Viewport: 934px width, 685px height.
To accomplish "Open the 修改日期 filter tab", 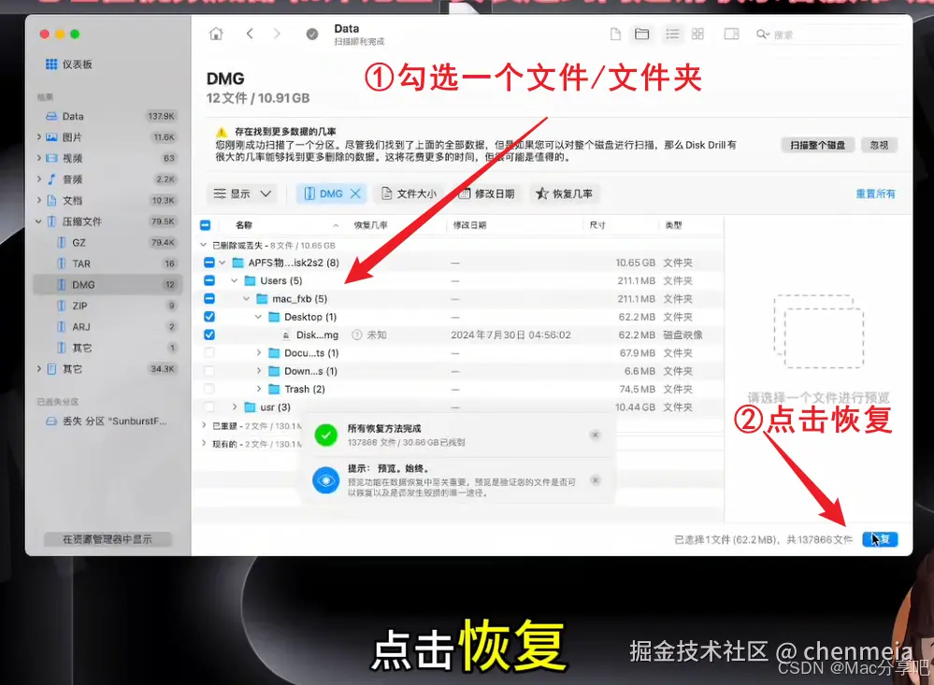I will point(494,193).
